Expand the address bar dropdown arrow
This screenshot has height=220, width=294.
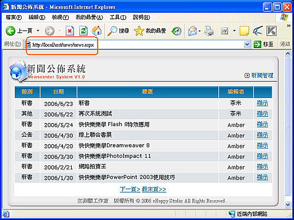(247, 45)
